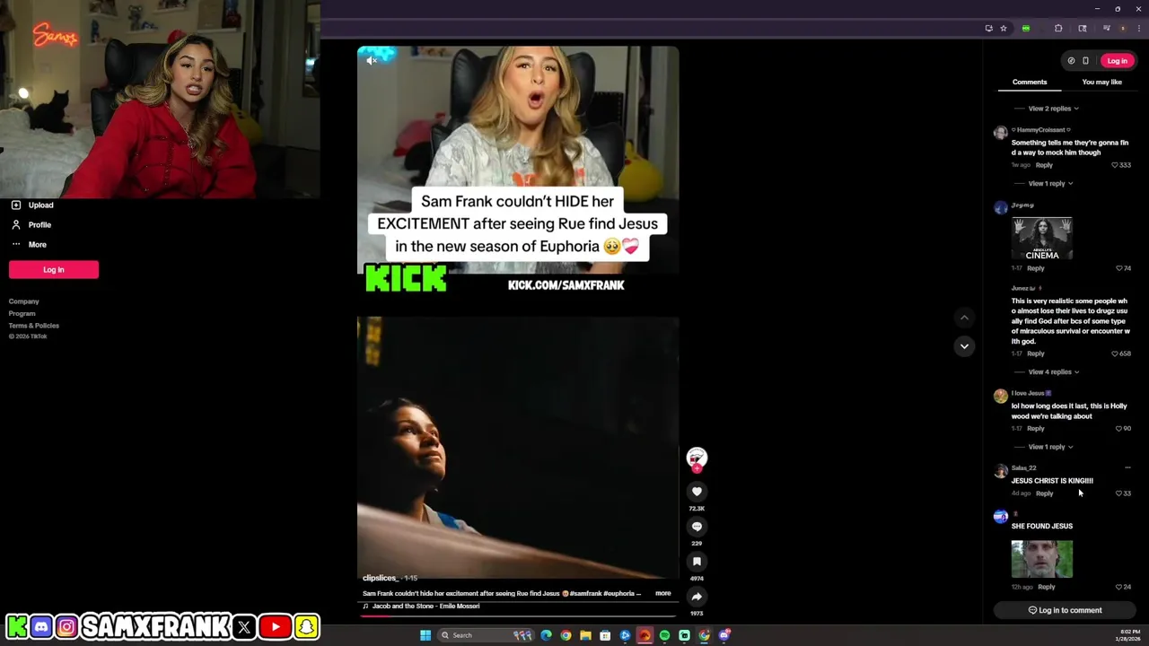Seek on the red video progress bar
Image resolution: width=1149 pixels, height=646 pixels.
pos(518,615)
